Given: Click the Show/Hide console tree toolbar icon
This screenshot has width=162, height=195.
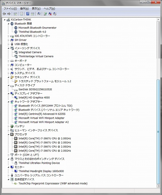Looking at the screenshot, I should pos(15,14).
